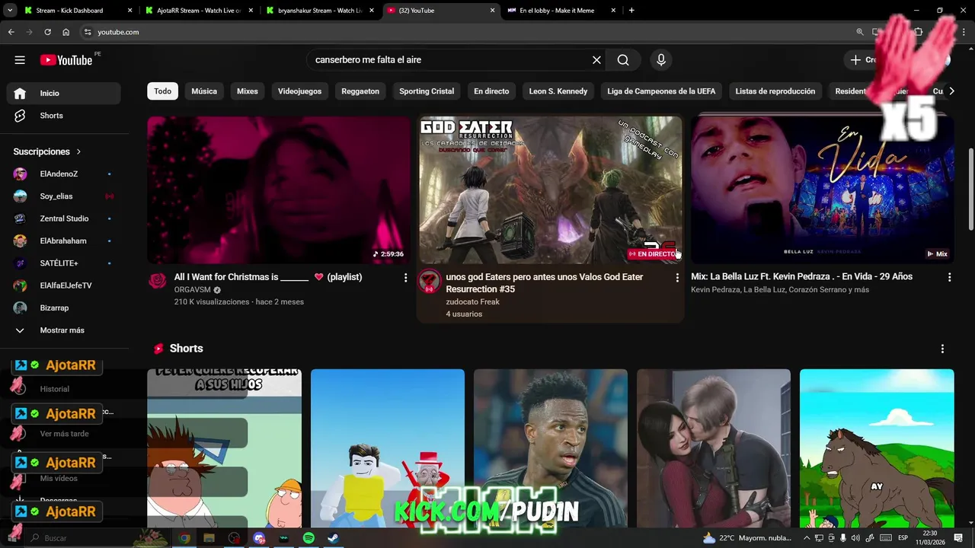Play the God Eater Resurrection live thumbnail

[550, 190]
